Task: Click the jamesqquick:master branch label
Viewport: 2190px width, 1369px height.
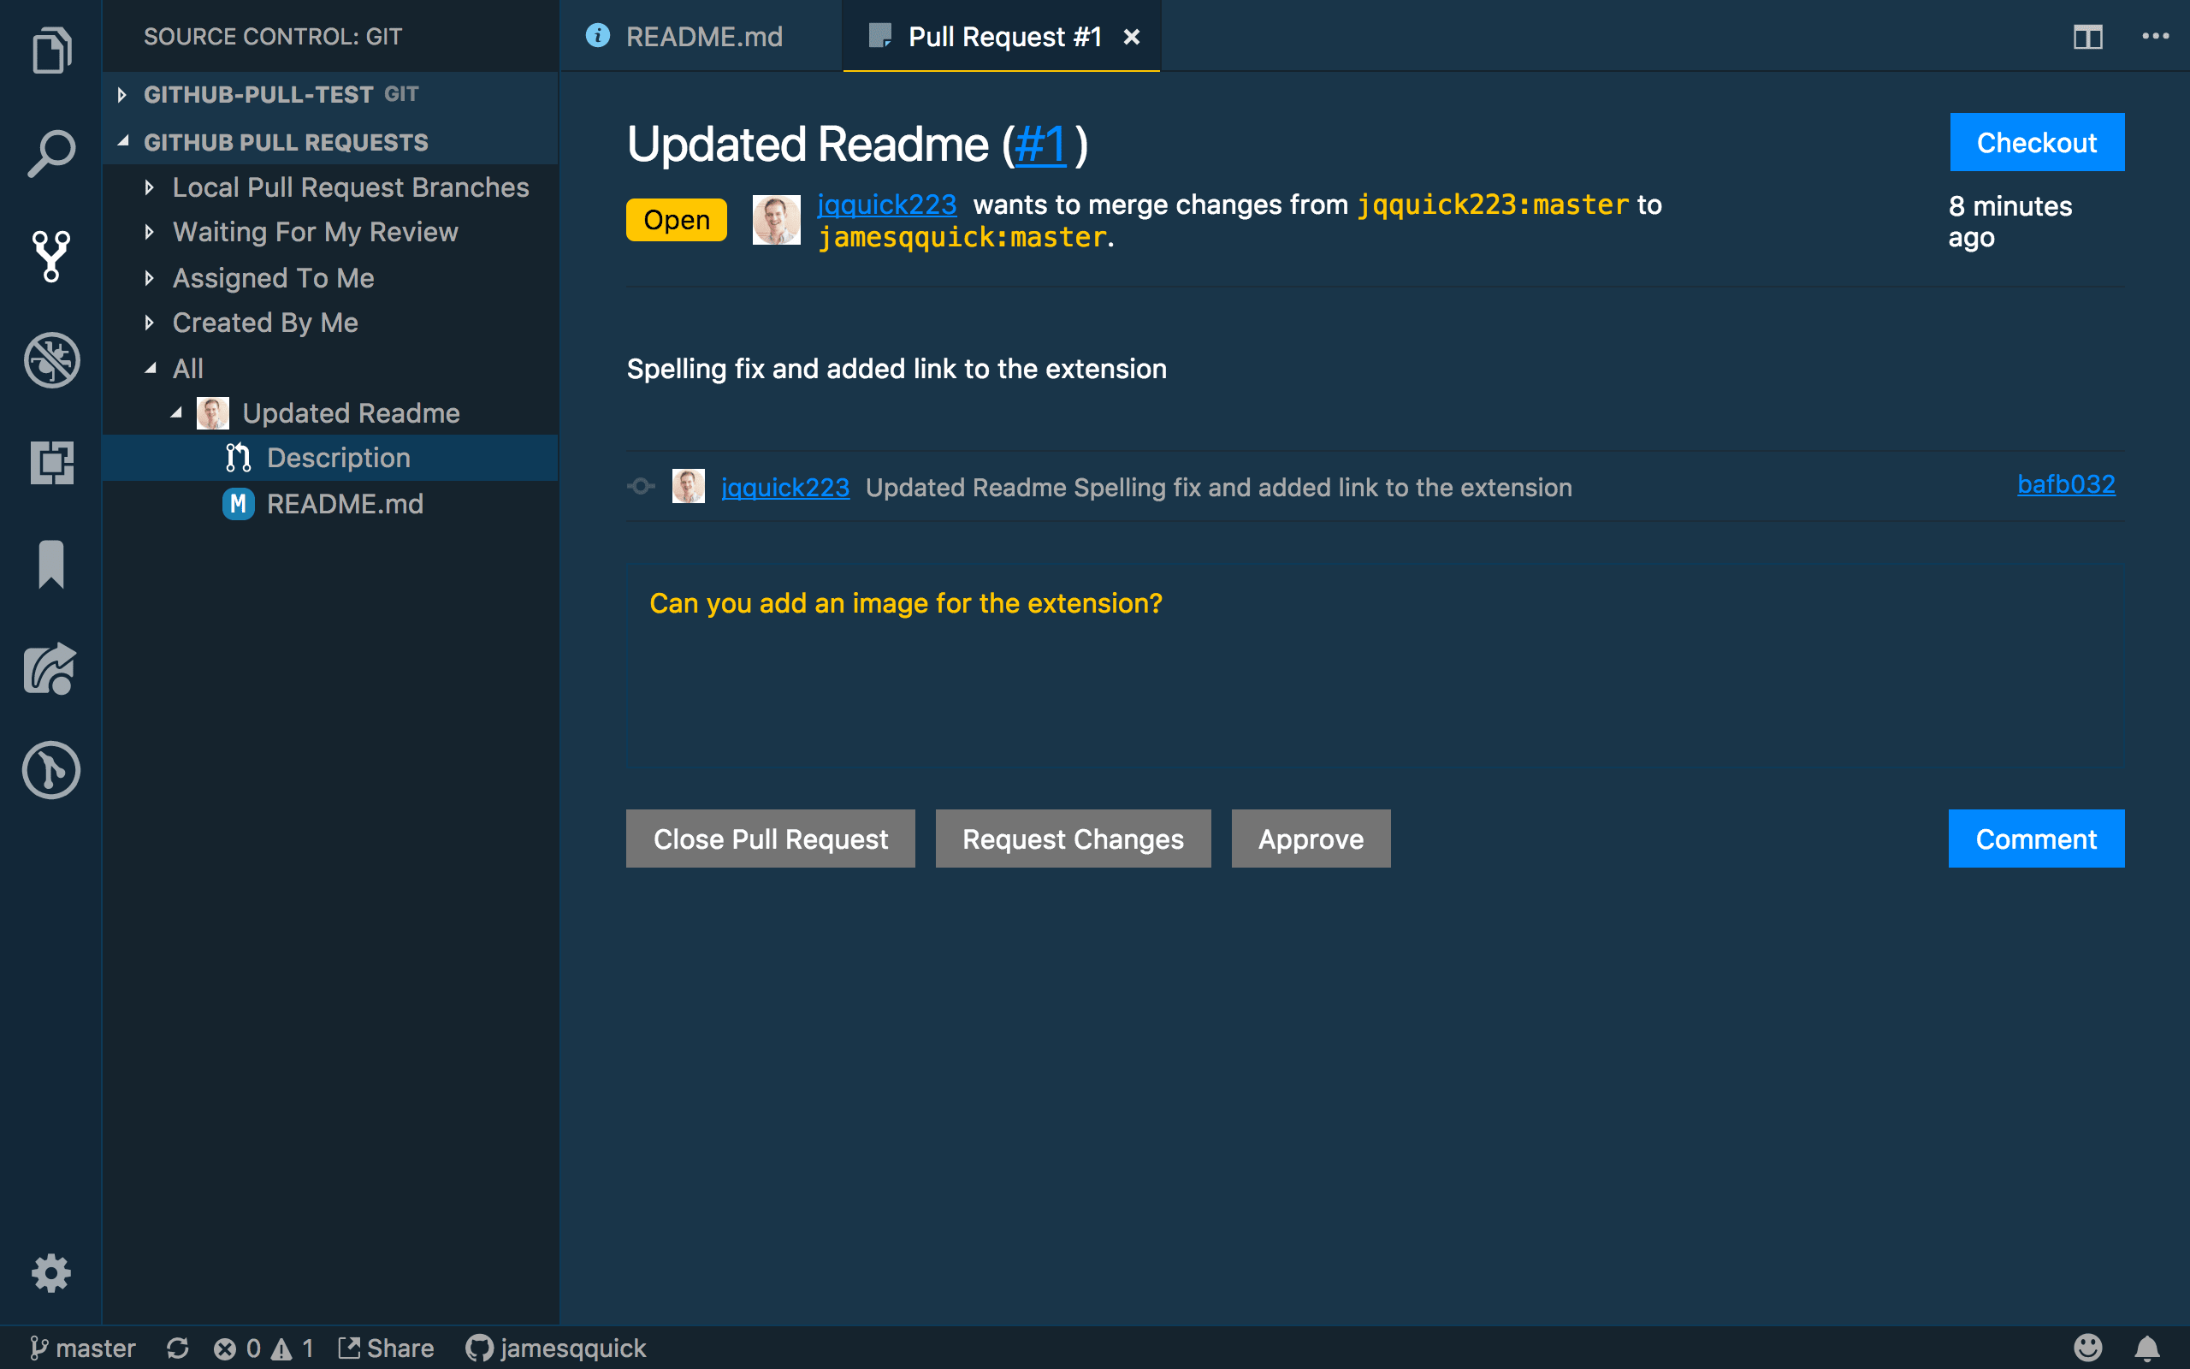Action: [962, 237]
